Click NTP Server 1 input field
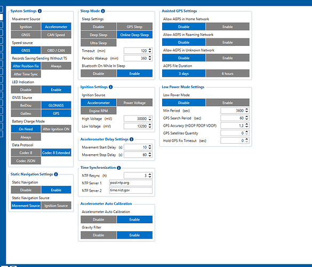 [131, 183]
